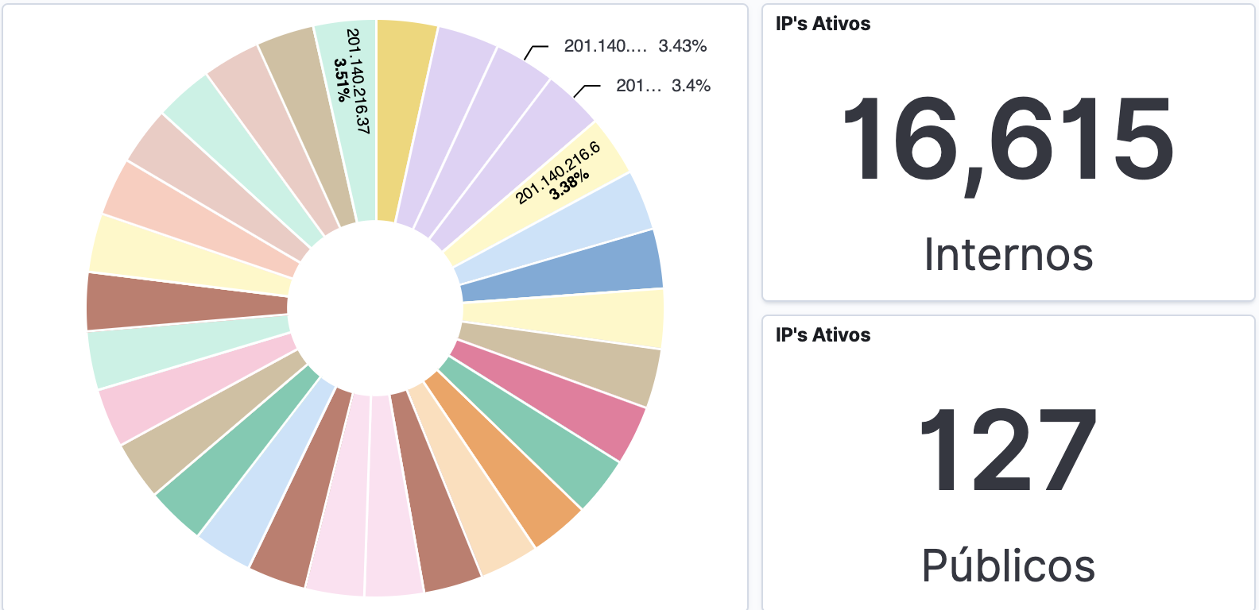1259x610 pixels.
Task: Click IP's Ativos title above Públicos
Action: (x=823, y=335)
